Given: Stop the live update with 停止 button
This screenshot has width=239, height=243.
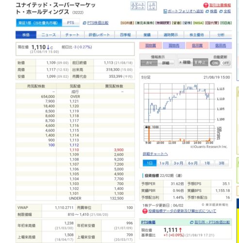Looking at the screenshot, I should tap(201, 62).
